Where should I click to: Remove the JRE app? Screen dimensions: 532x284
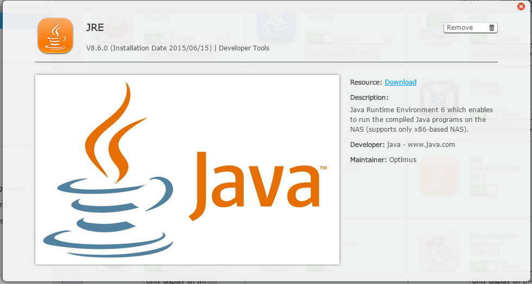tap(471, 28)
